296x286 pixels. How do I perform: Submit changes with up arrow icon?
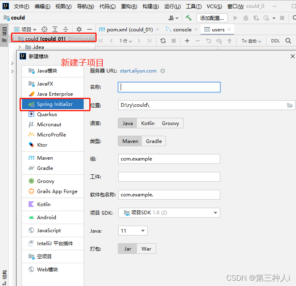click(x=230, y=41)
